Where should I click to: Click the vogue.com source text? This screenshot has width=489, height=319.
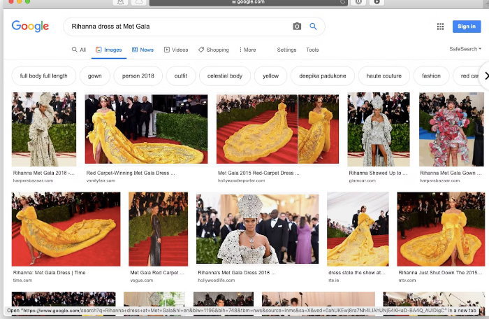pos(142,281)
